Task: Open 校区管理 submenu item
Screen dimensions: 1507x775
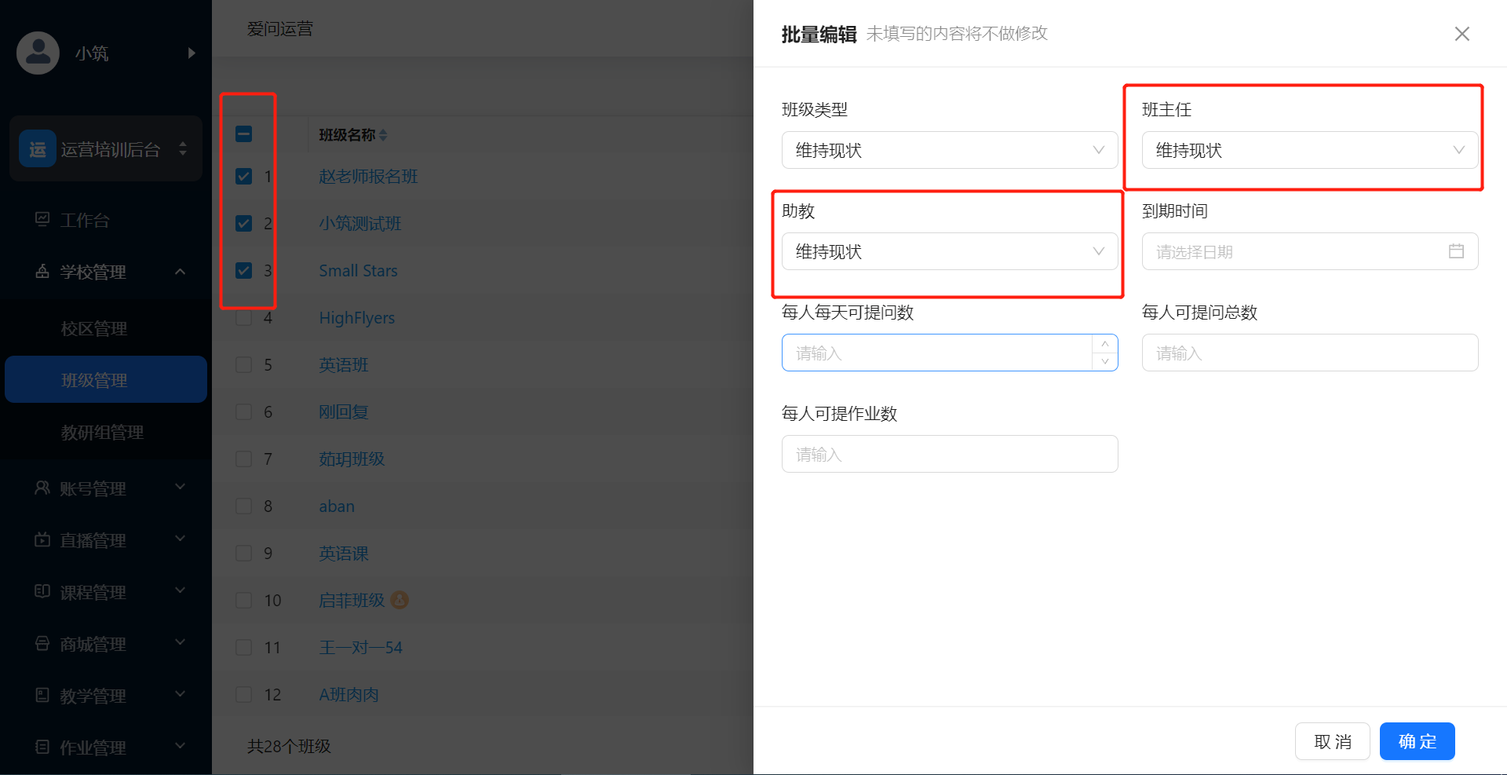Action: [106, 328]
